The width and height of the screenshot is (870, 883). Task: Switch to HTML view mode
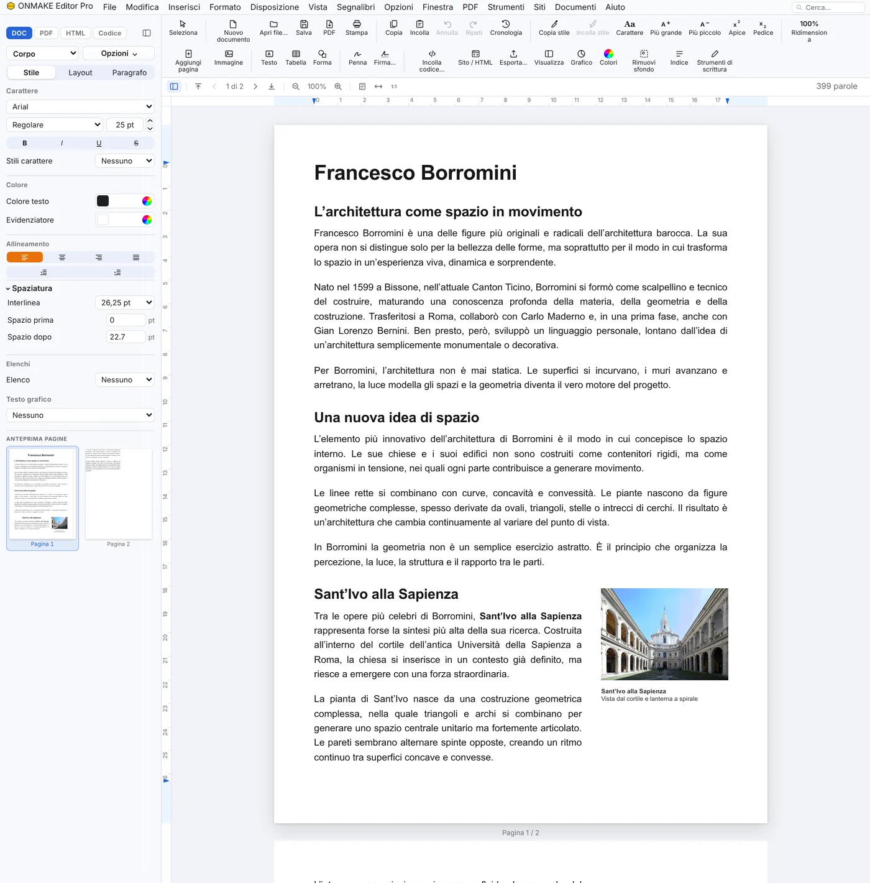tap(76, 33)
